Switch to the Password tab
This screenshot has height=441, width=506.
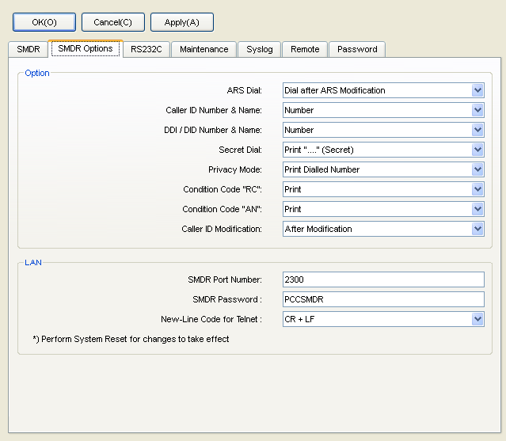pyautogui.click(x=357, y=49)
